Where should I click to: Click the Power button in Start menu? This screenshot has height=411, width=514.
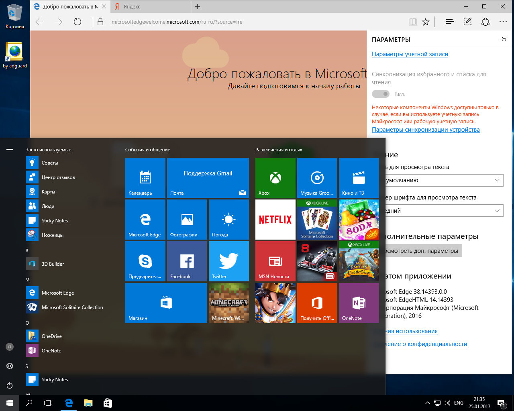[x=10, y=385]
